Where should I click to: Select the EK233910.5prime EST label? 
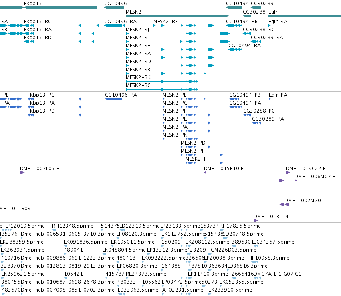pos(230,290)
